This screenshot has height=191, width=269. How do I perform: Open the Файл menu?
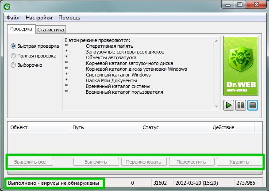click(x=13, y=18)
